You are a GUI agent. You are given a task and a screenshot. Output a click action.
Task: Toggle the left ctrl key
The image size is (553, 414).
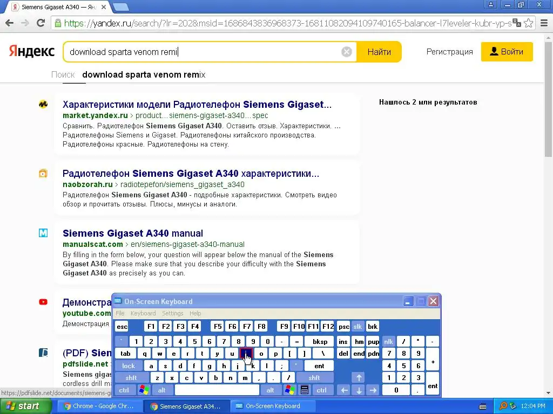[124, 390]
